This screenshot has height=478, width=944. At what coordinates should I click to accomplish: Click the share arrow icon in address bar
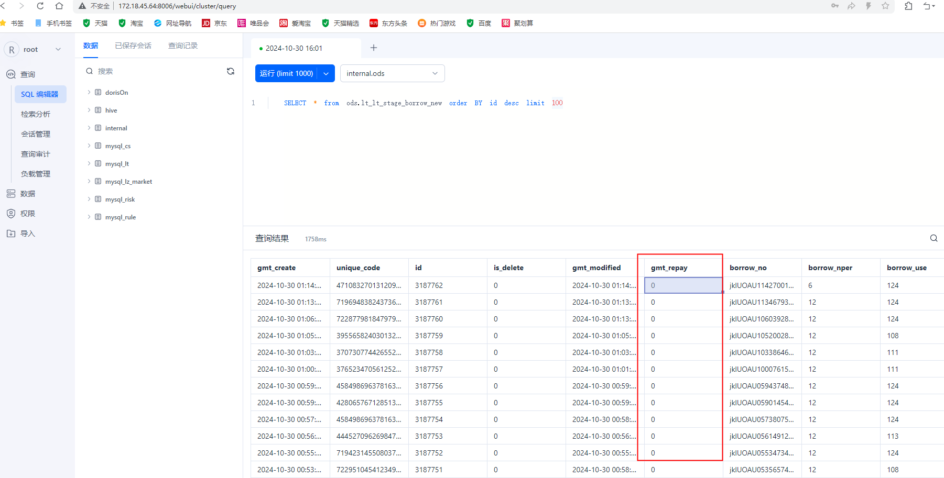tap(851, 6)
